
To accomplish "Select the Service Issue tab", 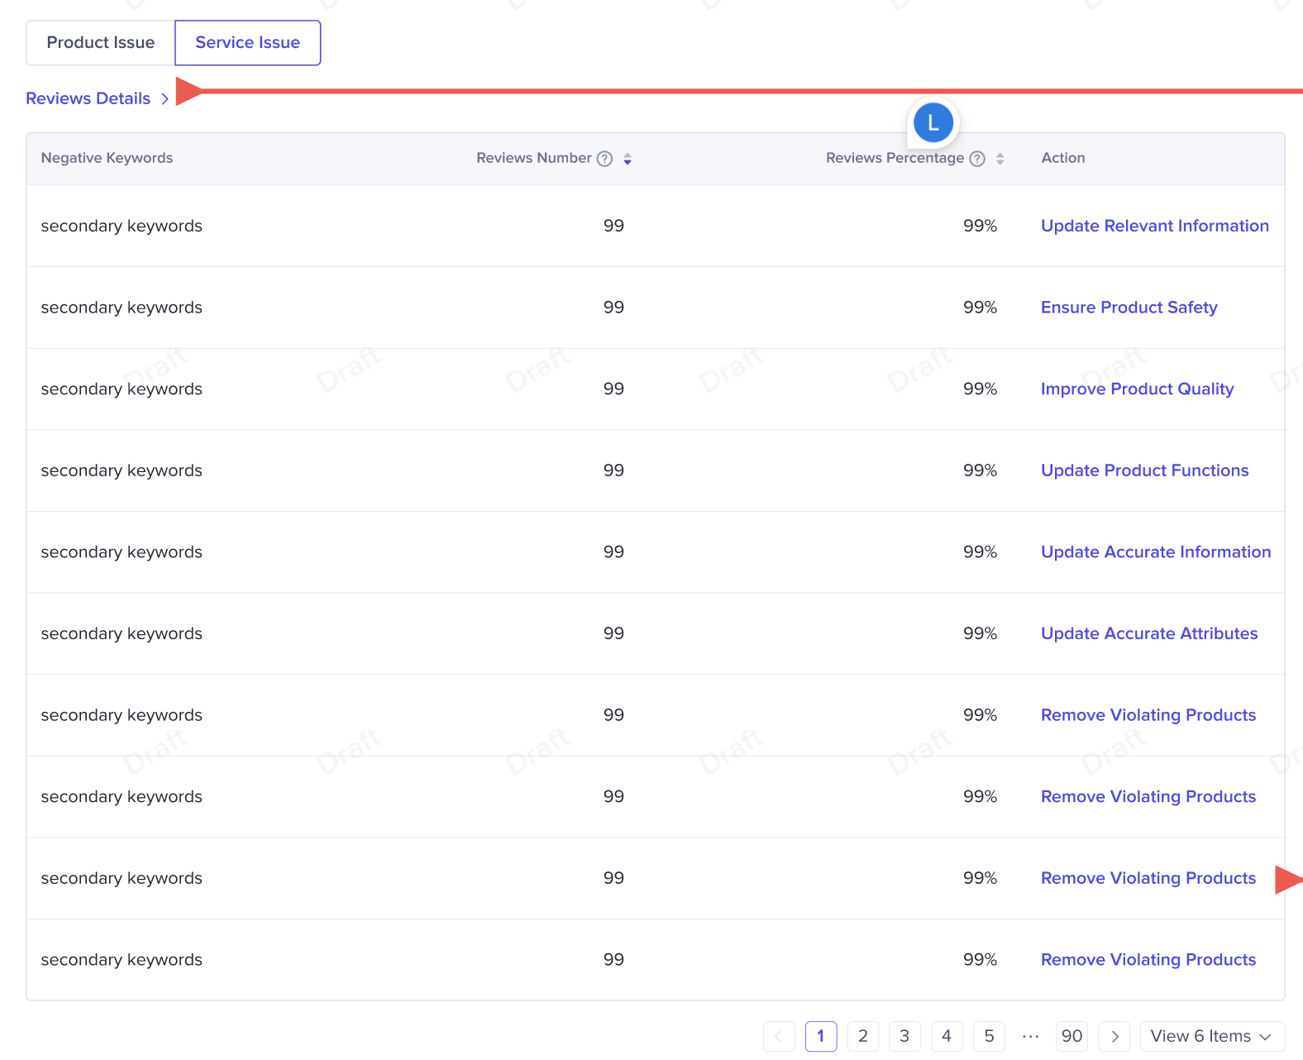I will 247,43.
